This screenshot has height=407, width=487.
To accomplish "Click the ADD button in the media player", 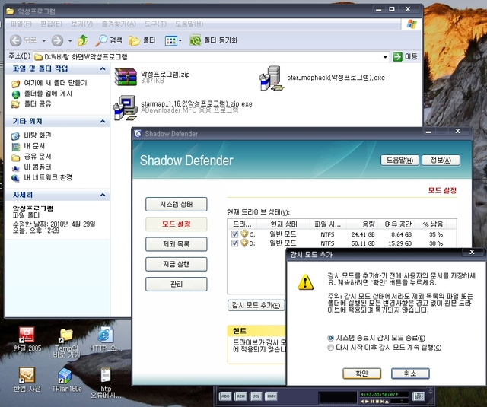I will click(x=225, y=396).
